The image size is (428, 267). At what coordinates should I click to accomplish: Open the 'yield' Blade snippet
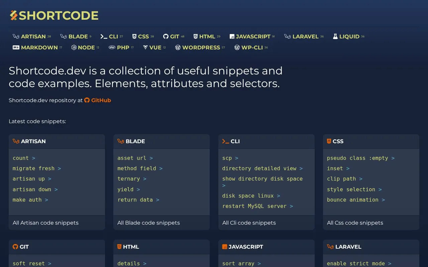coord(129,189)
